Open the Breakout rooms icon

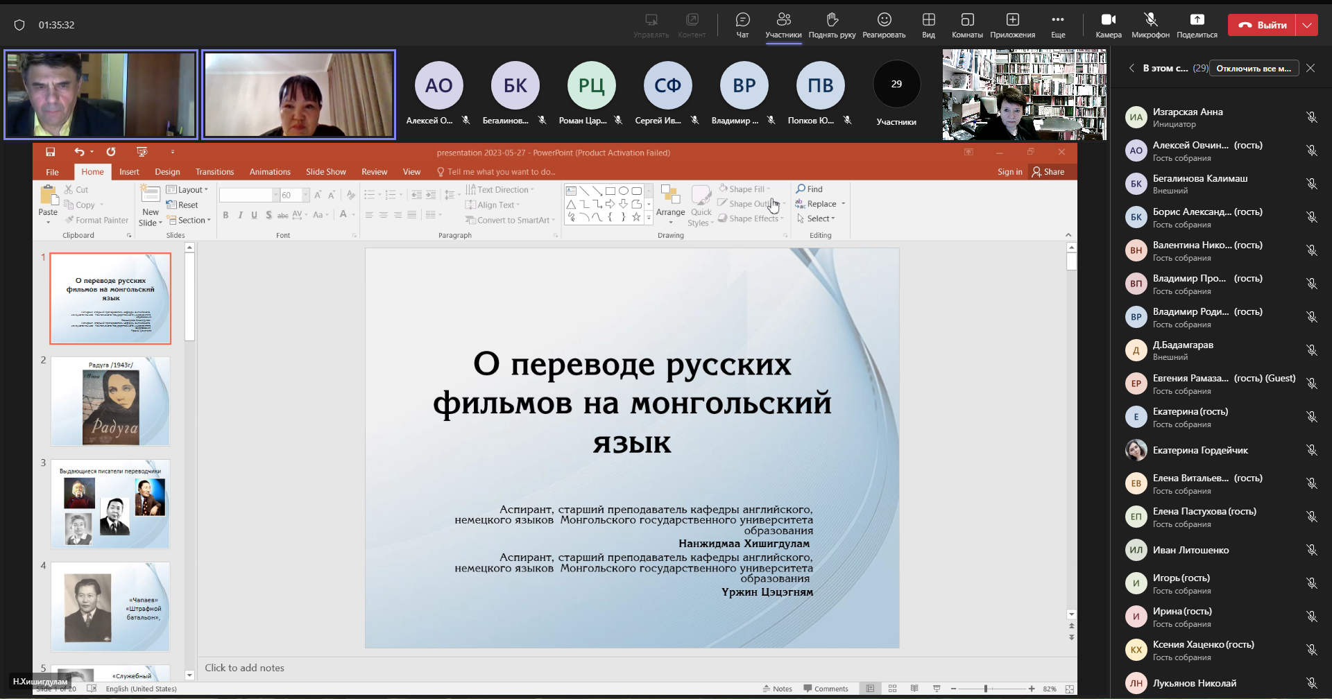[967, 20]
